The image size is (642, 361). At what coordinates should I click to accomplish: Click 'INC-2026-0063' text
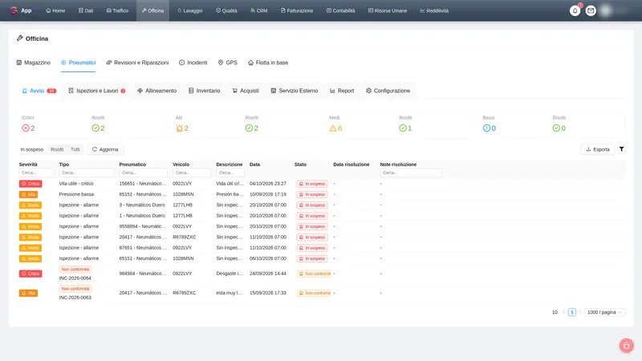point(75,298)
